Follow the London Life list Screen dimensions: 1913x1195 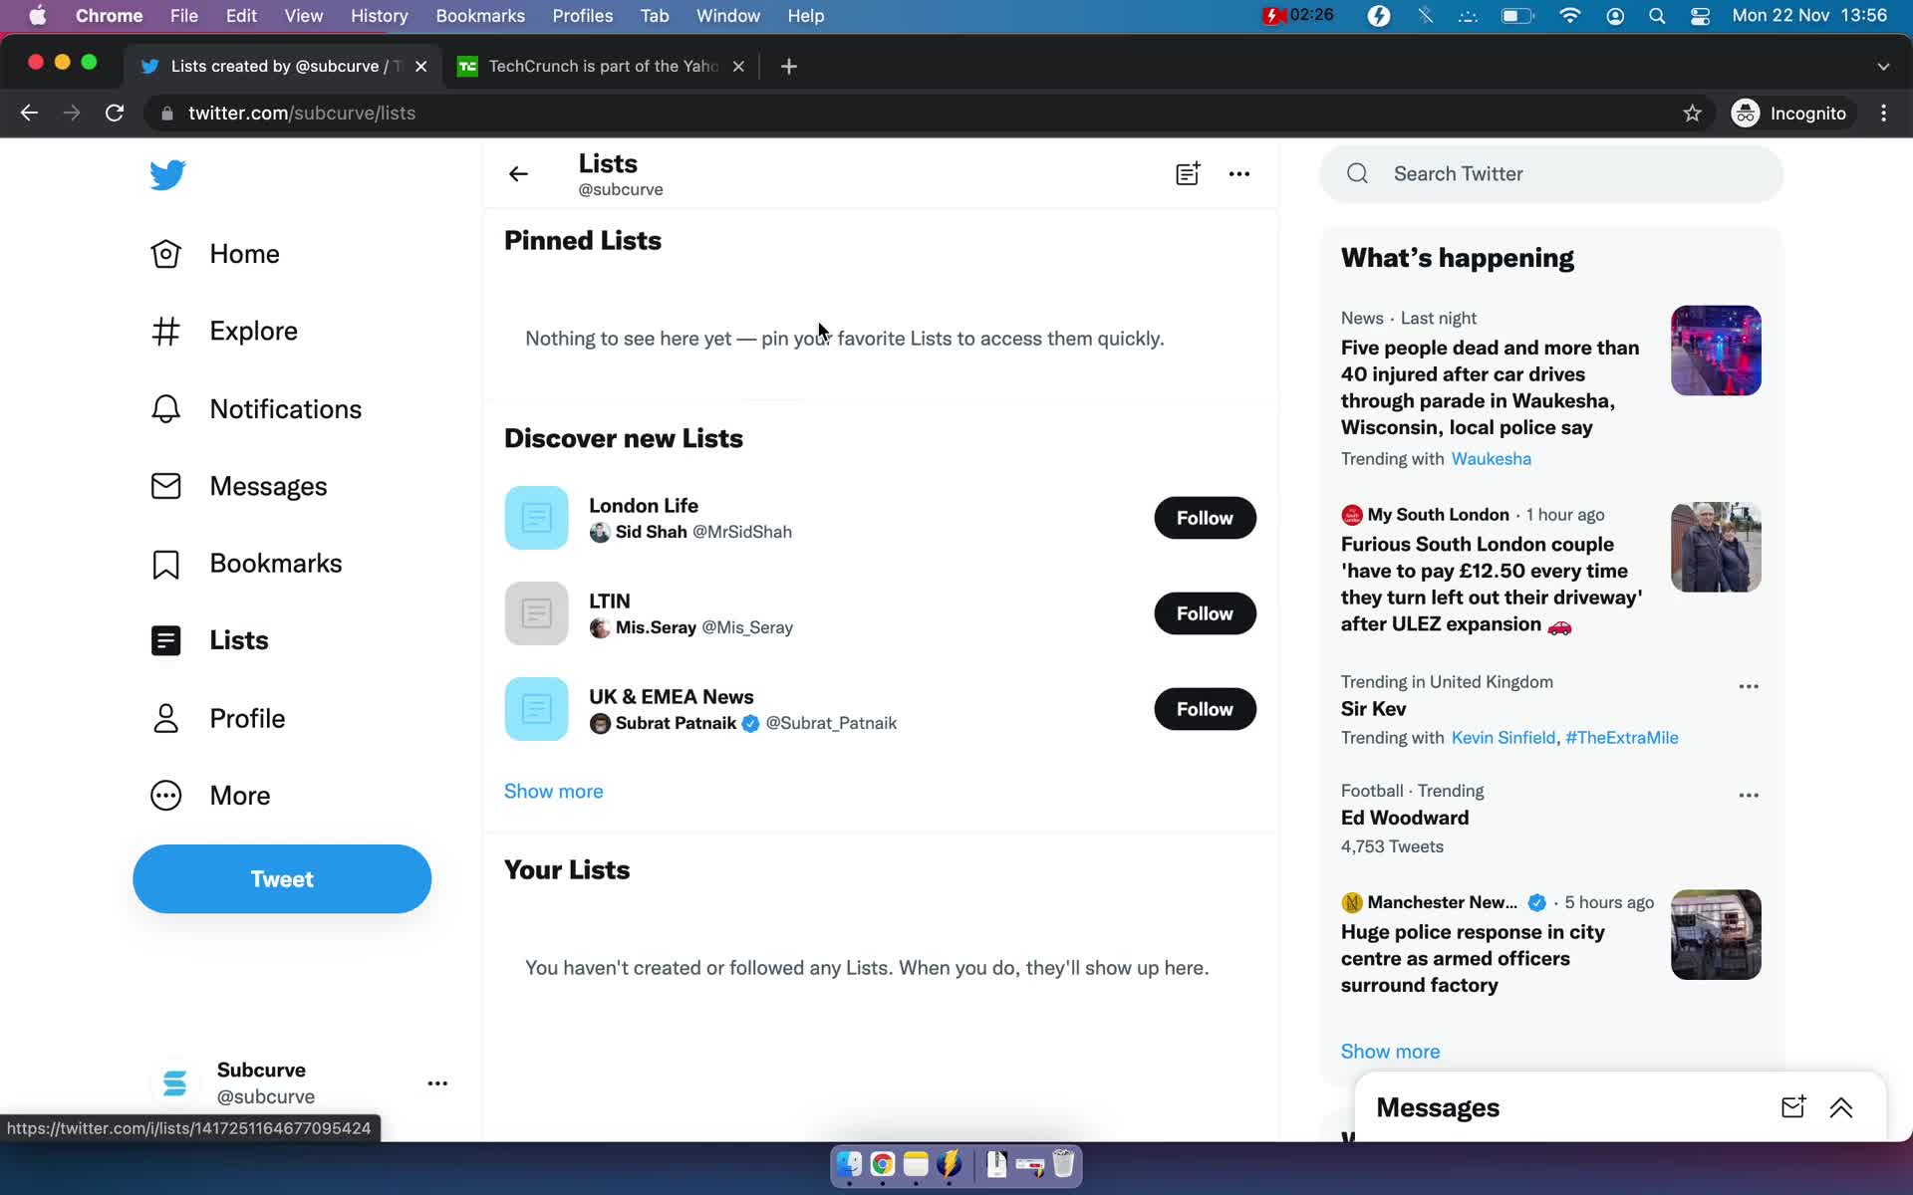1204,518
